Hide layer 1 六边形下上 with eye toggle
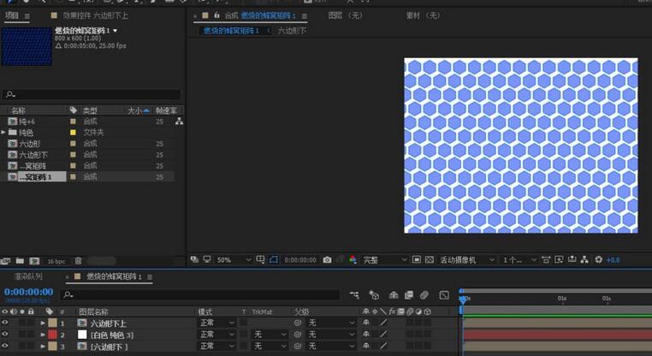 tap(5, 323)
